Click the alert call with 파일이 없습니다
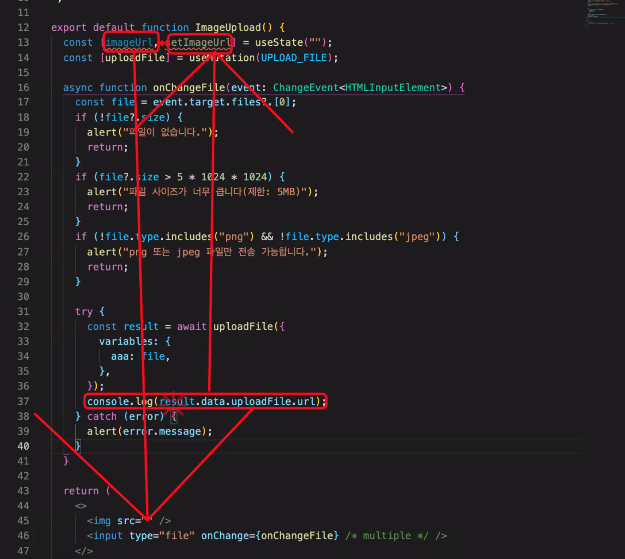Screen dimensions: 625x559 [x=153, y=132]
